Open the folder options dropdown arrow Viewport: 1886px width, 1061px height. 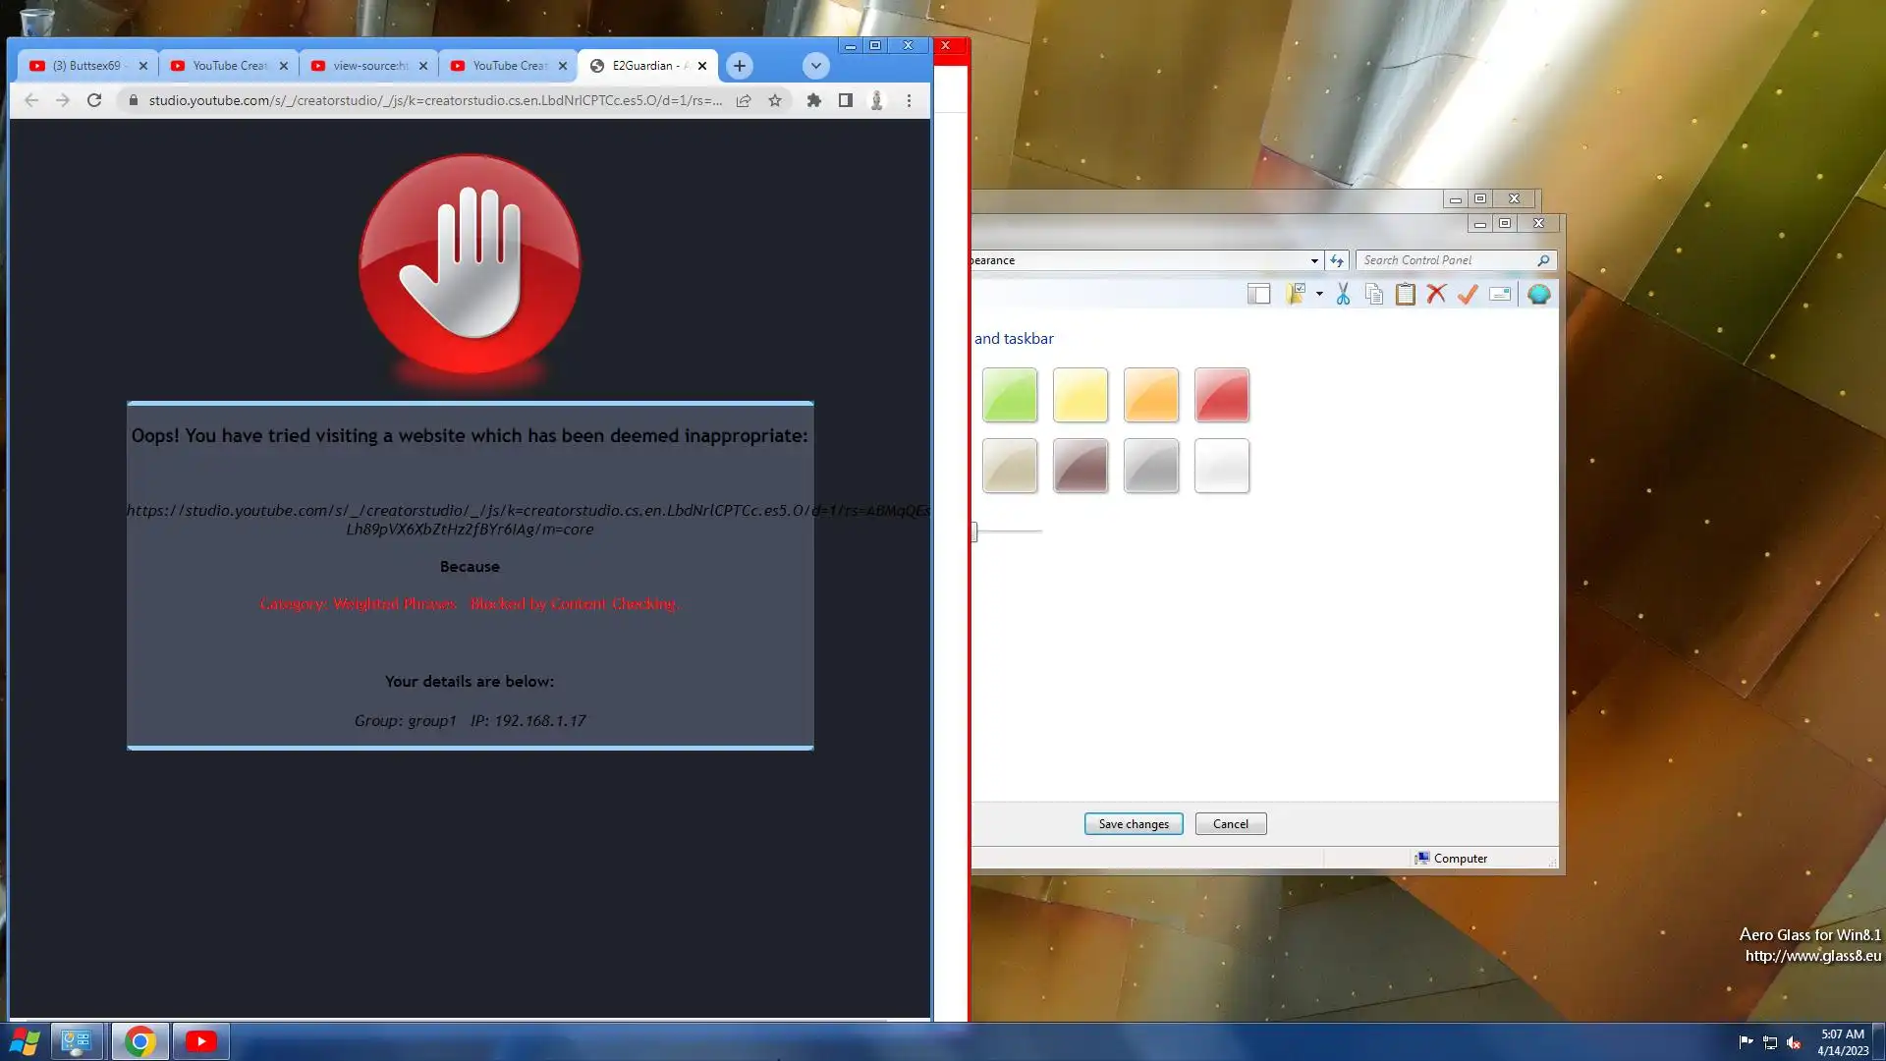[x=1319, y=294]
